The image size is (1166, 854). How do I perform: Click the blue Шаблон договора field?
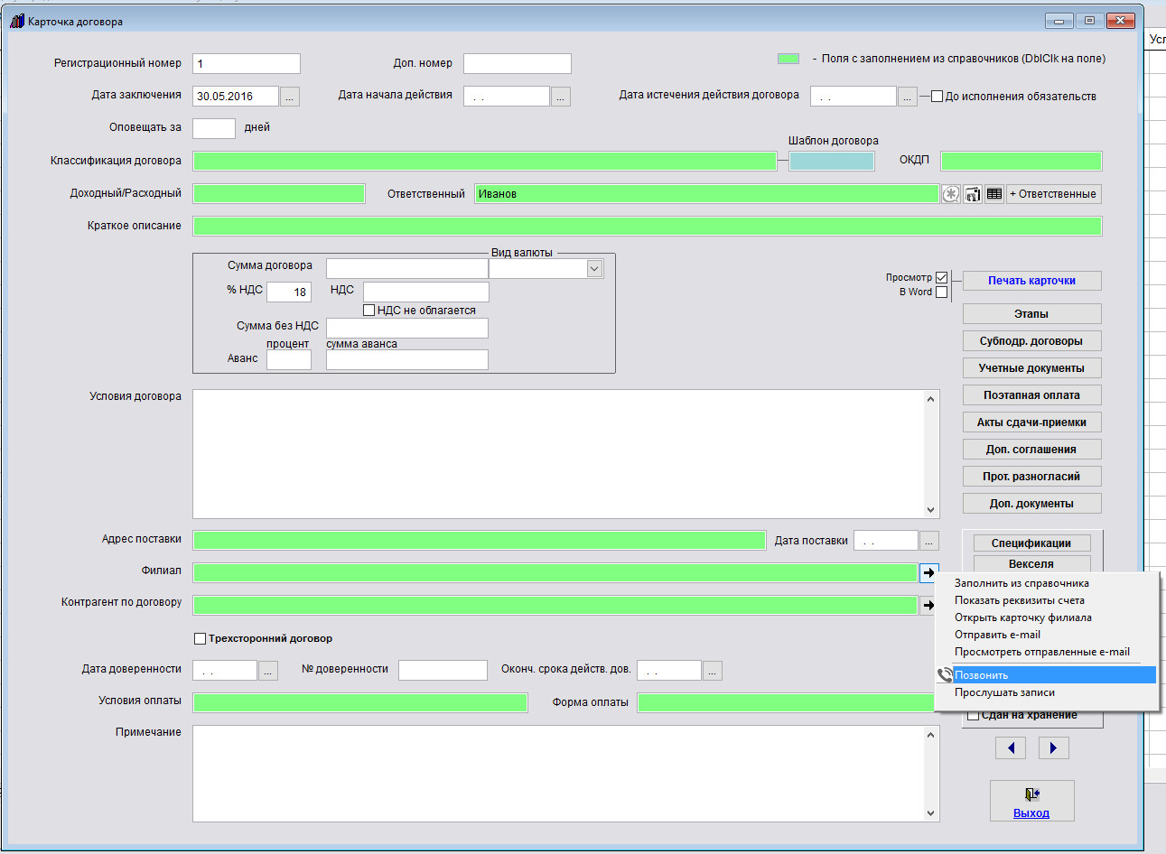831,162
